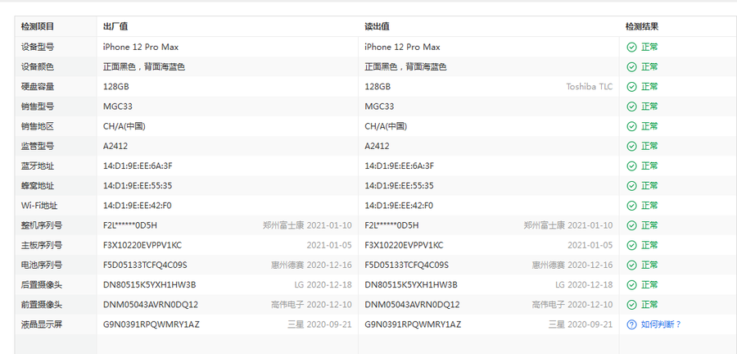Click factory value iPhone 12 Pro Max
737x354 pixels.
click(141, 47)
